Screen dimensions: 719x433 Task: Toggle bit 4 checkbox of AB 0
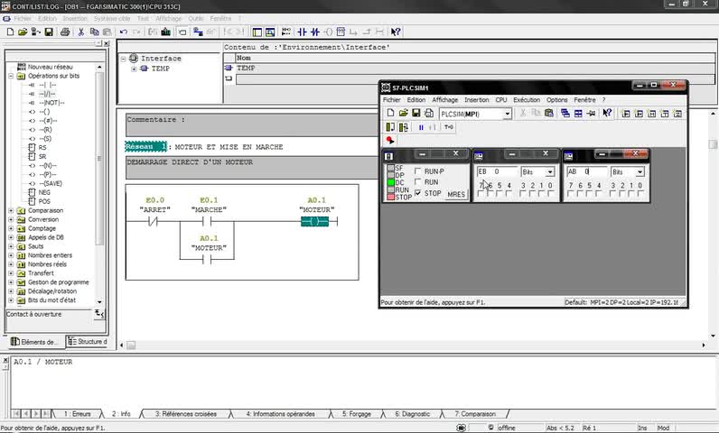click(598, 194)
